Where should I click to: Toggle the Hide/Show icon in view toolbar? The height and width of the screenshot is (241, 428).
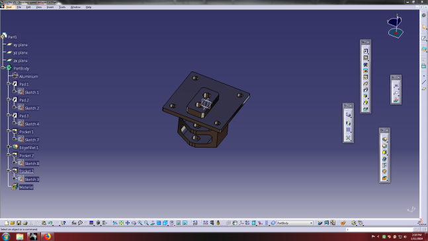[x=179, y=223]
